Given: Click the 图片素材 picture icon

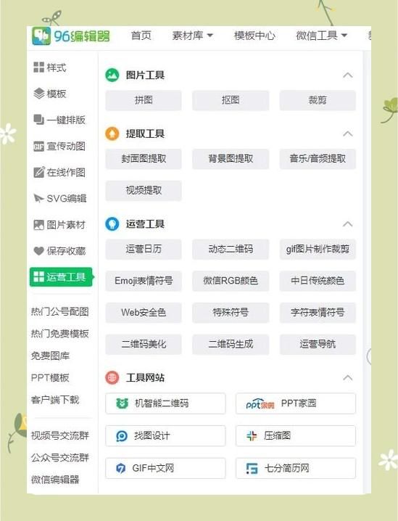Looking at the screenshot, I should pos(39,225).
